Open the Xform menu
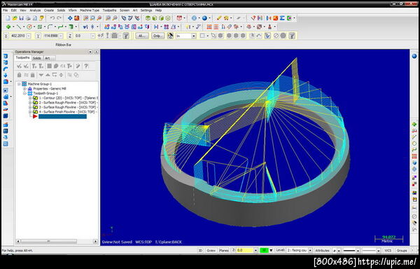Screen dimensions: 420x269 click(72, 11)
